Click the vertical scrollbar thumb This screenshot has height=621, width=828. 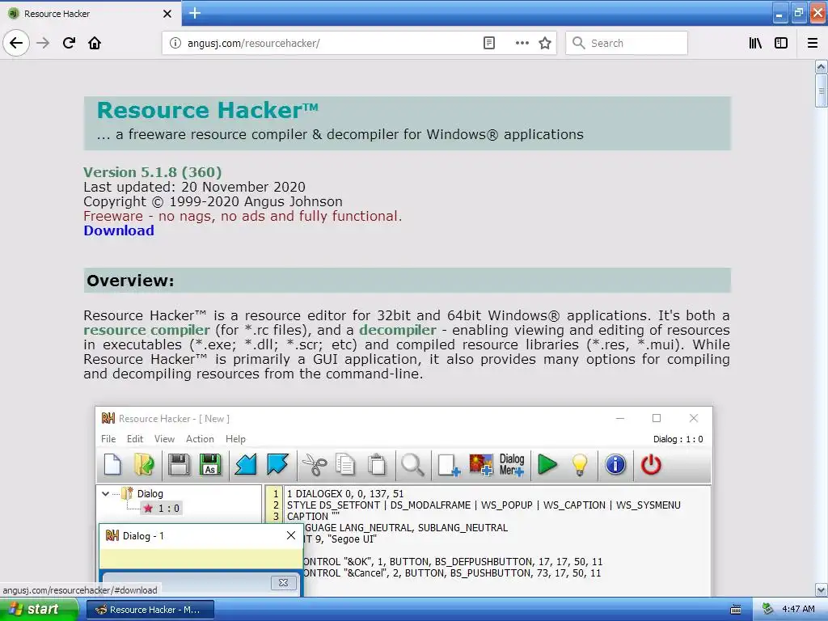coord(822,91)
